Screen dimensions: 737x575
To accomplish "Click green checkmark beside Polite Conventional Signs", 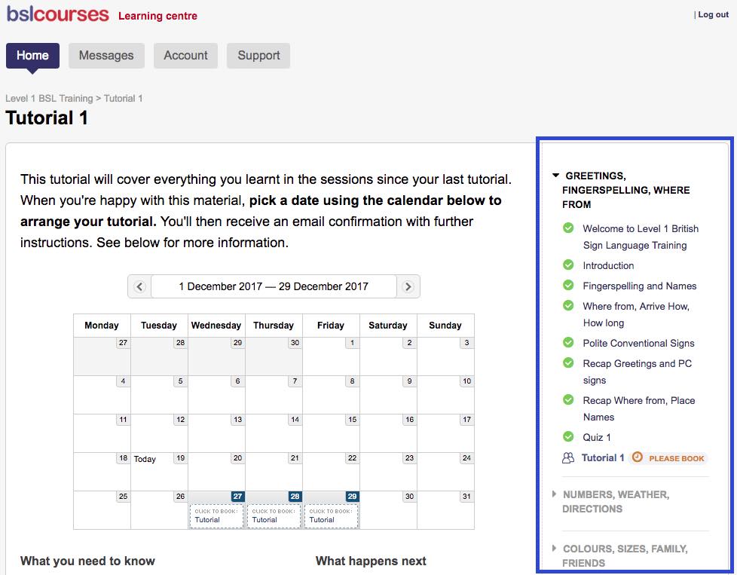I will point(568,343).
